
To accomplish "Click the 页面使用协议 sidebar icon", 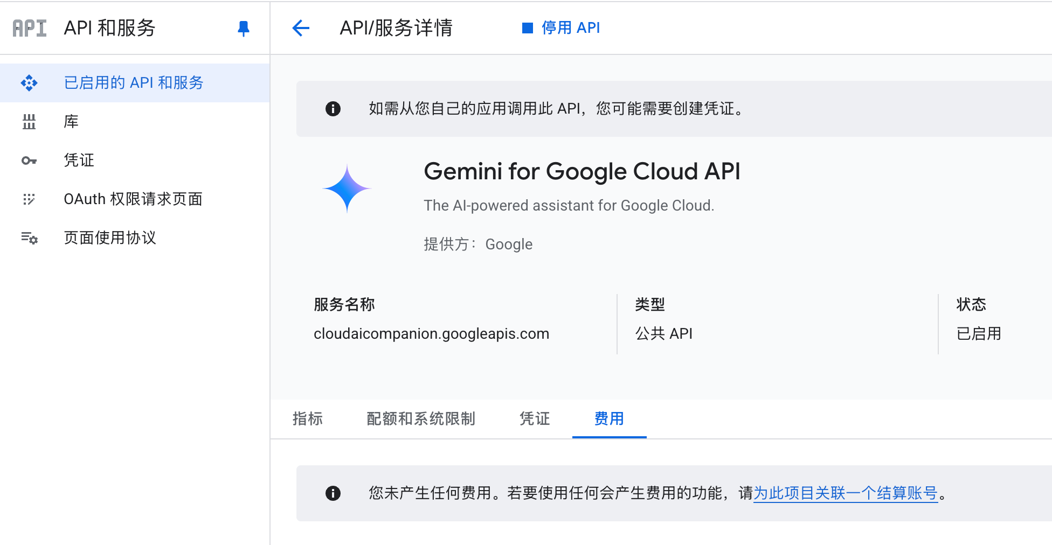I will [x=29, y=238].
